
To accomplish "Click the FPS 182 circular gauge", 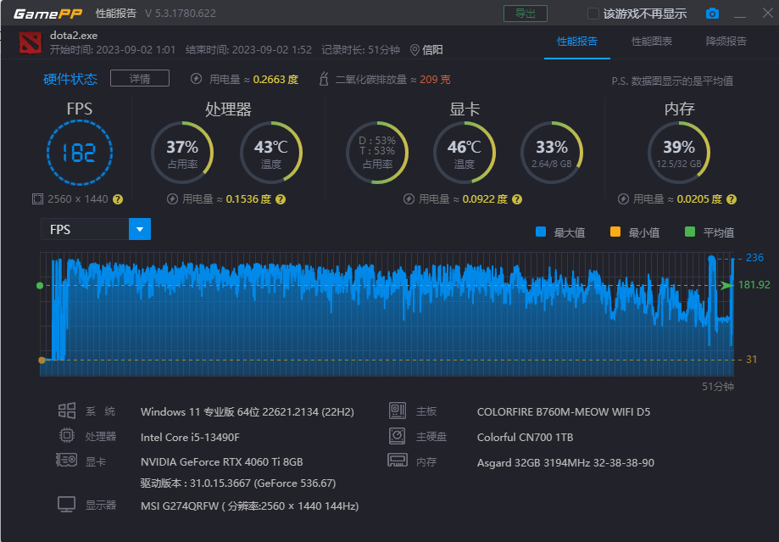I will point(80,153).
